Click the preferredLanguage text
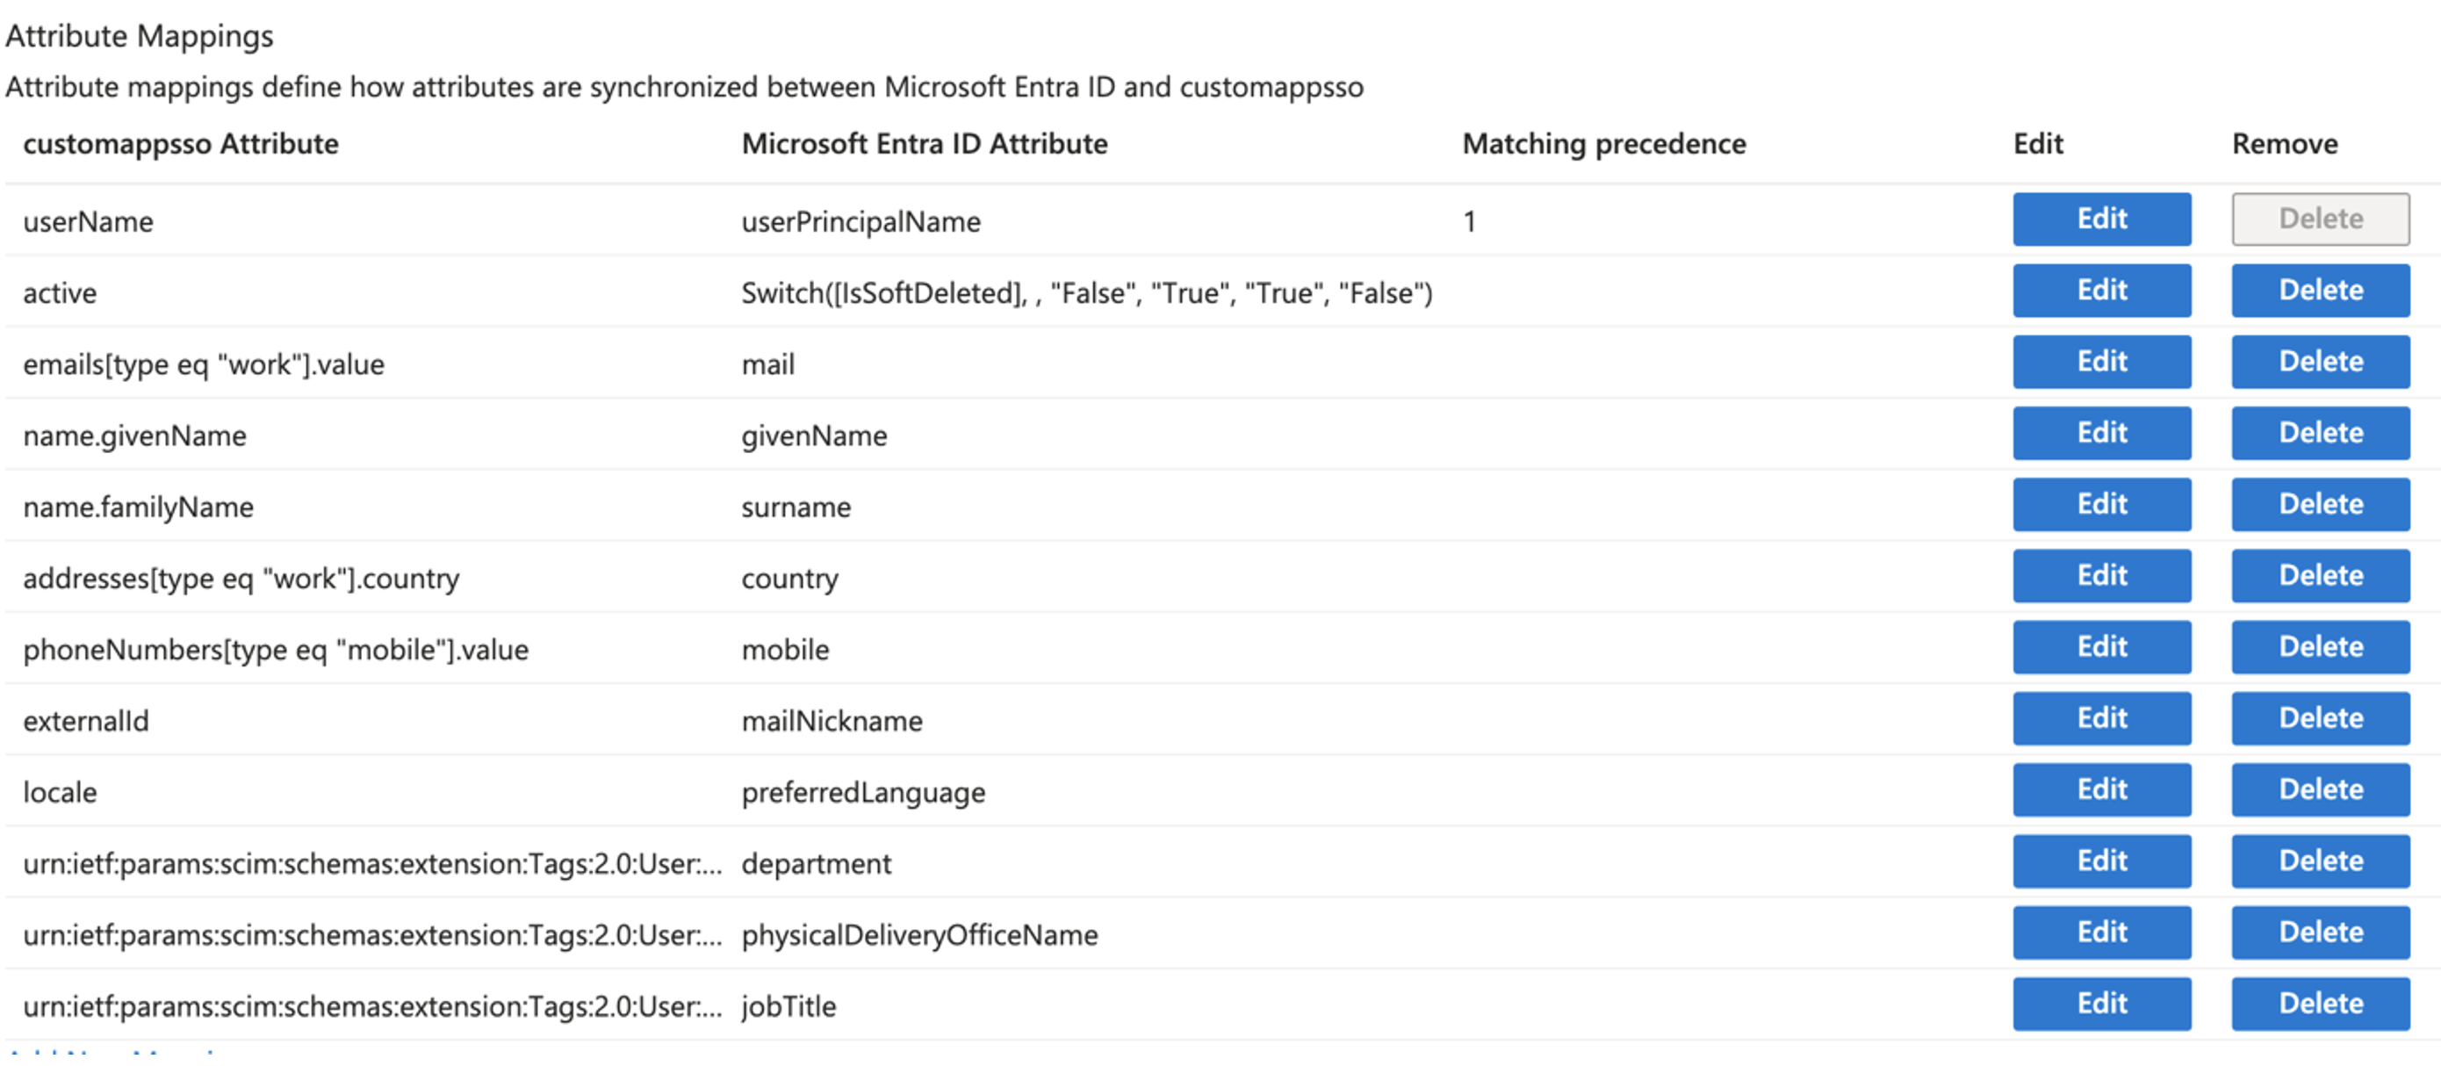 [863, 792]
